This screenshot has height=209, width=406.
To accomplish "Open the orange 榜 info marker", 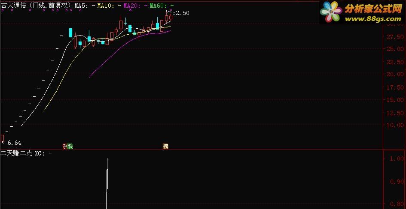I will [x=166, y=146].
